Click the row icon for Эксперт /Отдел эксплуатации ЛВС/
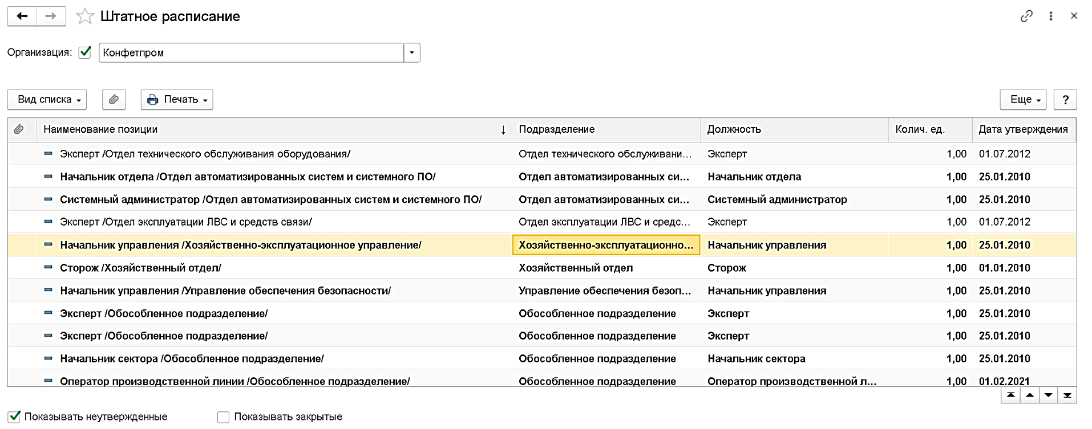Viewport: 1092px width, 429px height. 48,222
